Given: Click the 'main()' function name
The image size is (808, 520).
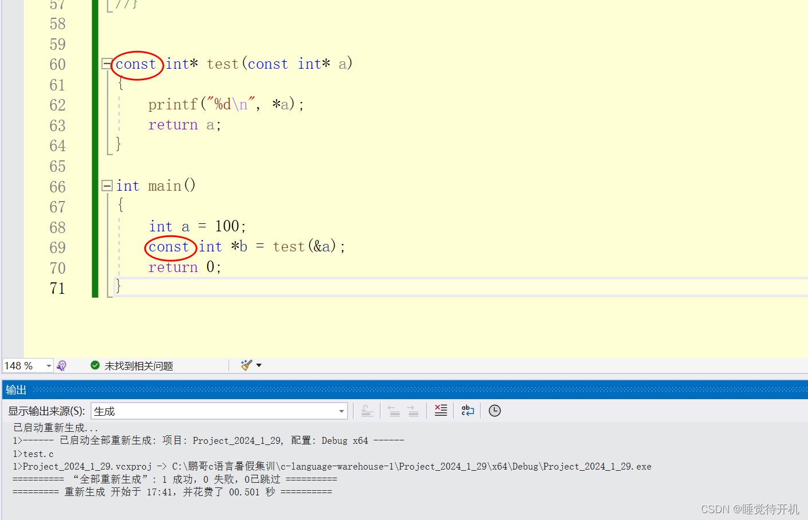Looking at the screenshot, I should (172, 186).
